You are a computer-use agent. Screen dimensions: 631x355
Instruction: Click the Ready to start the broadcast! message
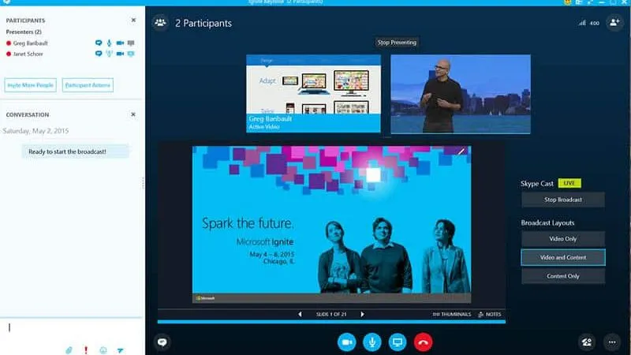(x=75, y=151)
